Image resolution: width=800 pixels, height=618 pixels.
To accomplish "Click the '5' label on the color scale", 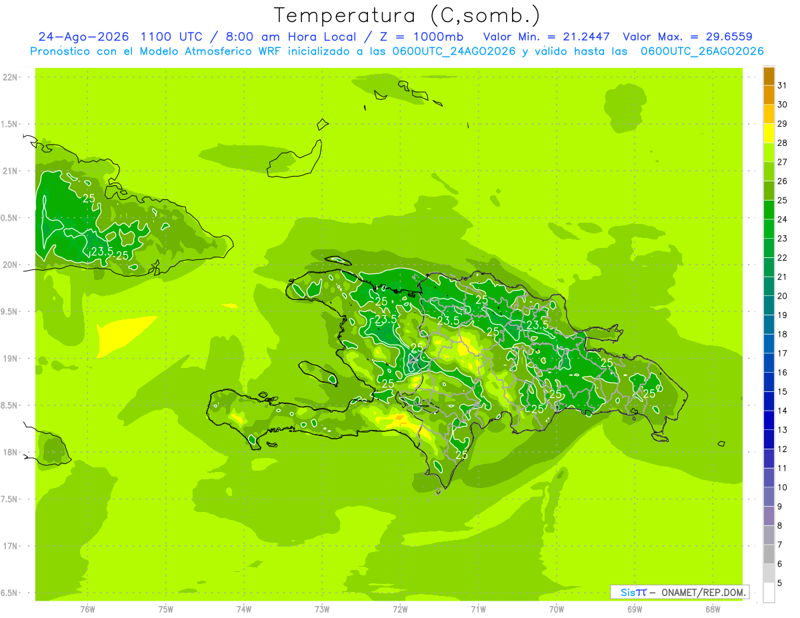I will tap(781, 583).
